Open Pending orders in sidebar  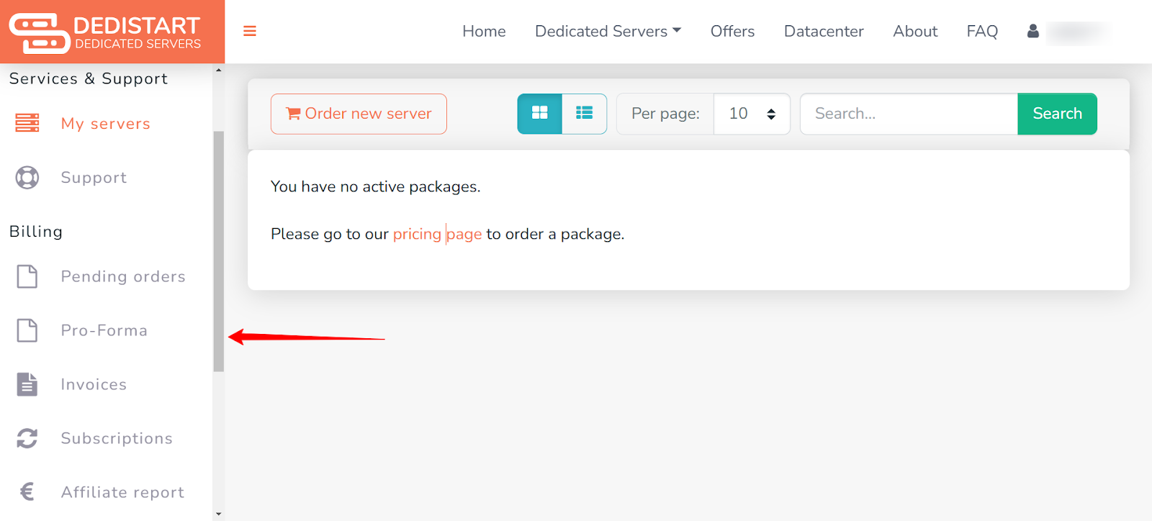coord(123,276)
